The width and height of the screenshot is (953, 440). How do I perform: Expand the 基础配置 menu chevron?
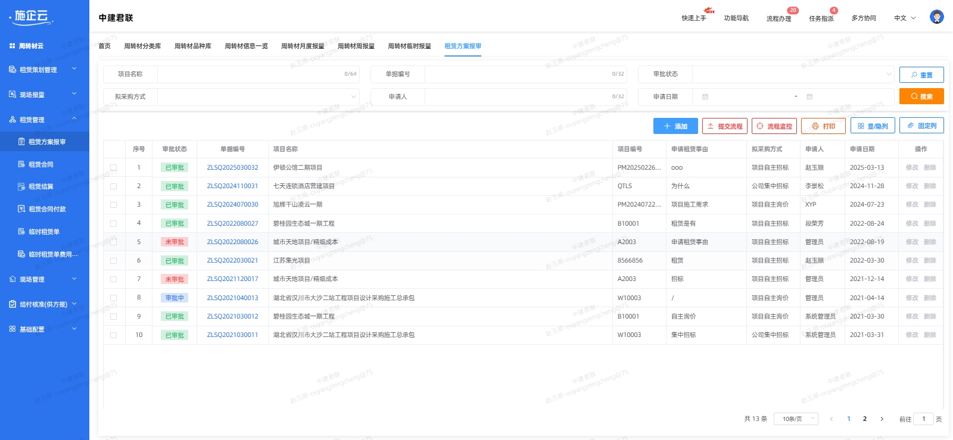(74, 328)
